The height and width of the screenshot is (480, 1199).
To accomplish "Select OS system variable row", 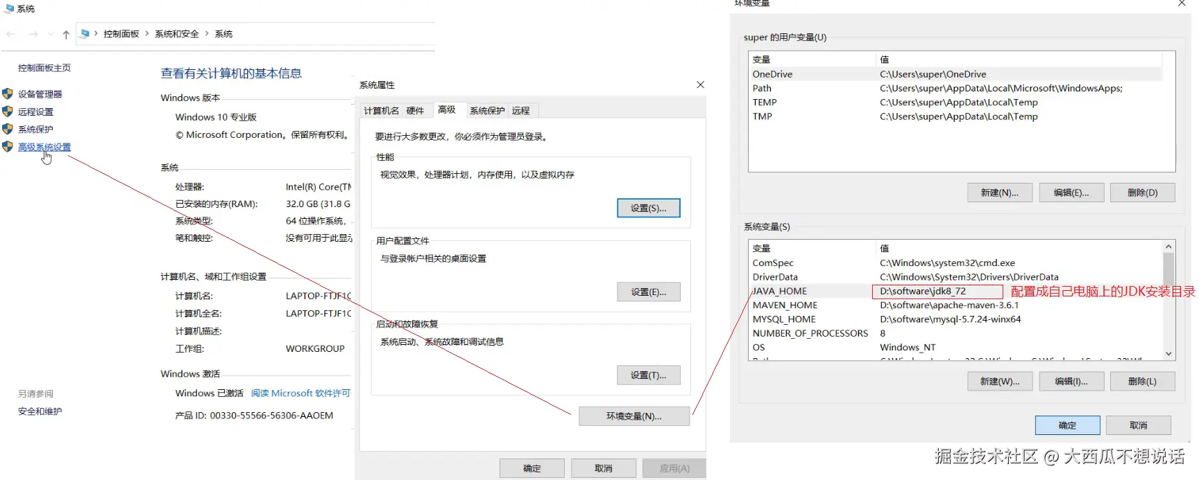I will coord(956,348).
